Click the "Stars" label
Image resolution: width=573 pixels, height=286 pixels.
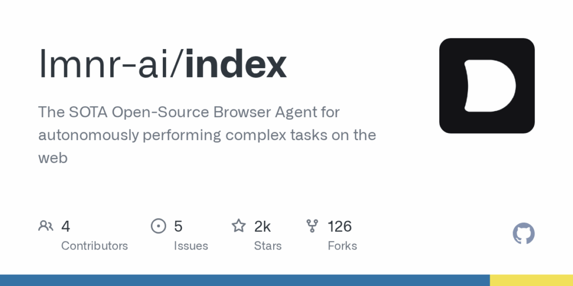[267, 246]
